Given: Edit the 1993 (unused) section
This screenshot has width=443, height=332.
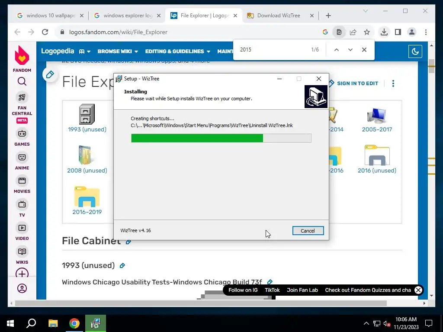Looking at the screenshot, I should [x=122, y=266].
